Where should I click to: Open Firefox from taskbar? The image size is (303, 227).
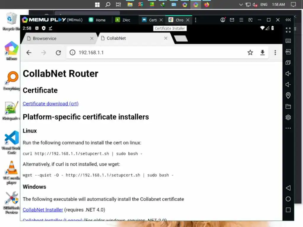207,5
